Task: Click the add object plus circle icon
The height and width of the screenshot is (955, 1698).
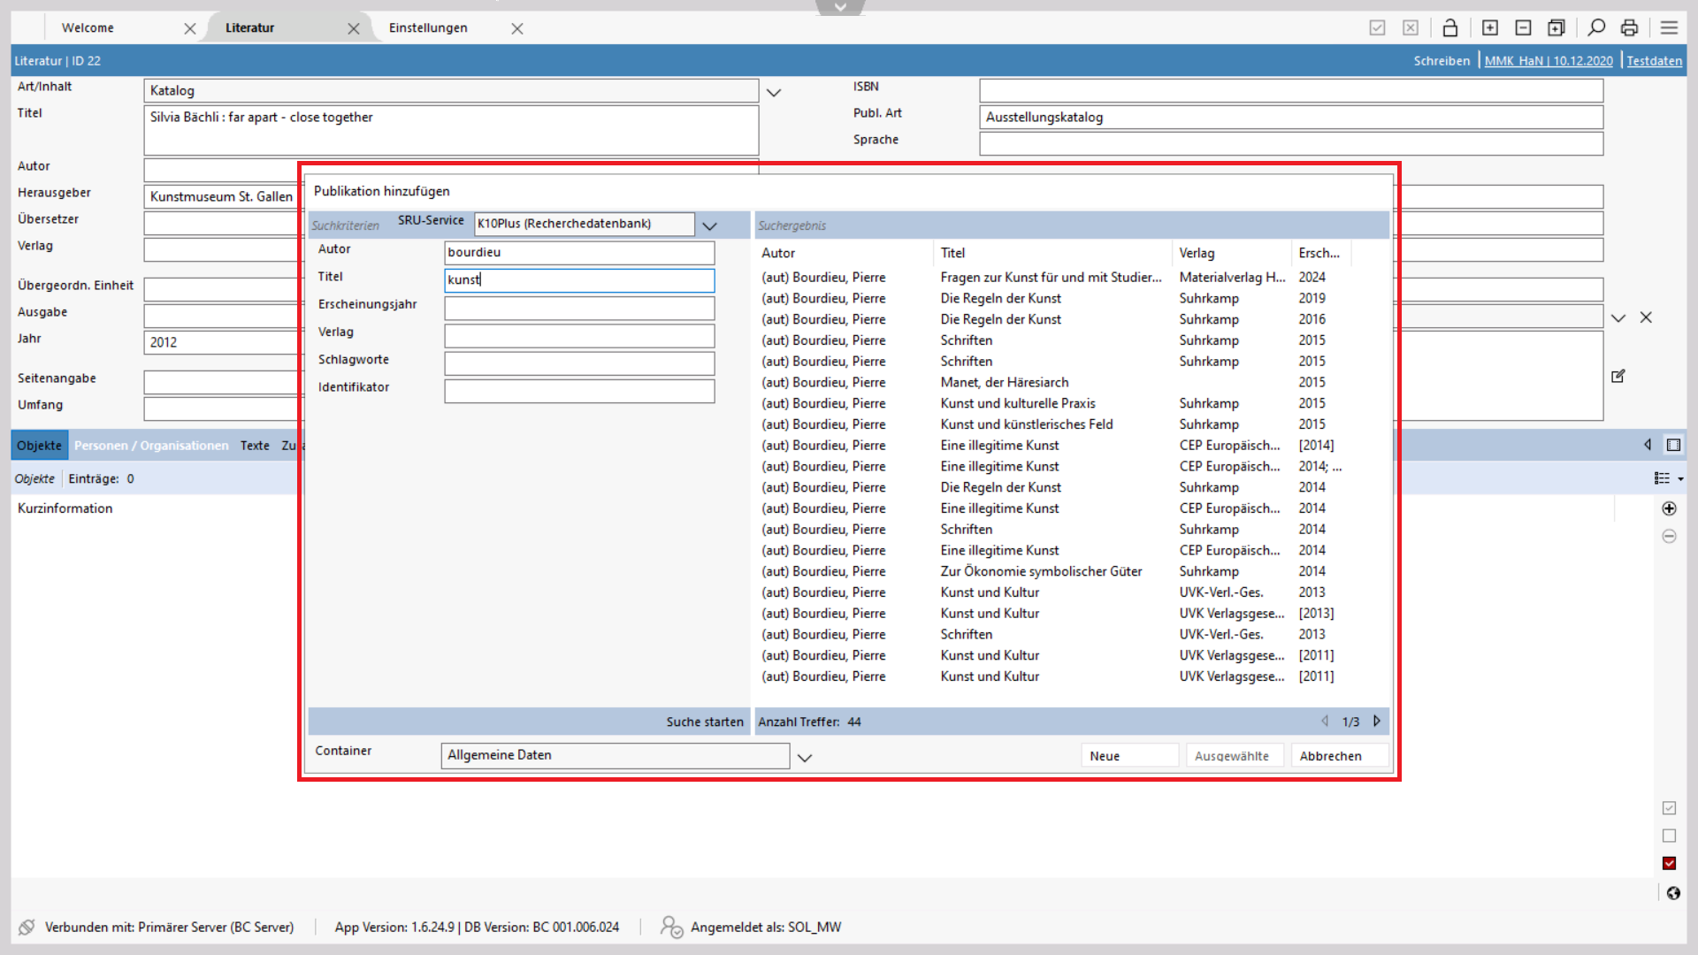Action: click(x=1669, y=508)
